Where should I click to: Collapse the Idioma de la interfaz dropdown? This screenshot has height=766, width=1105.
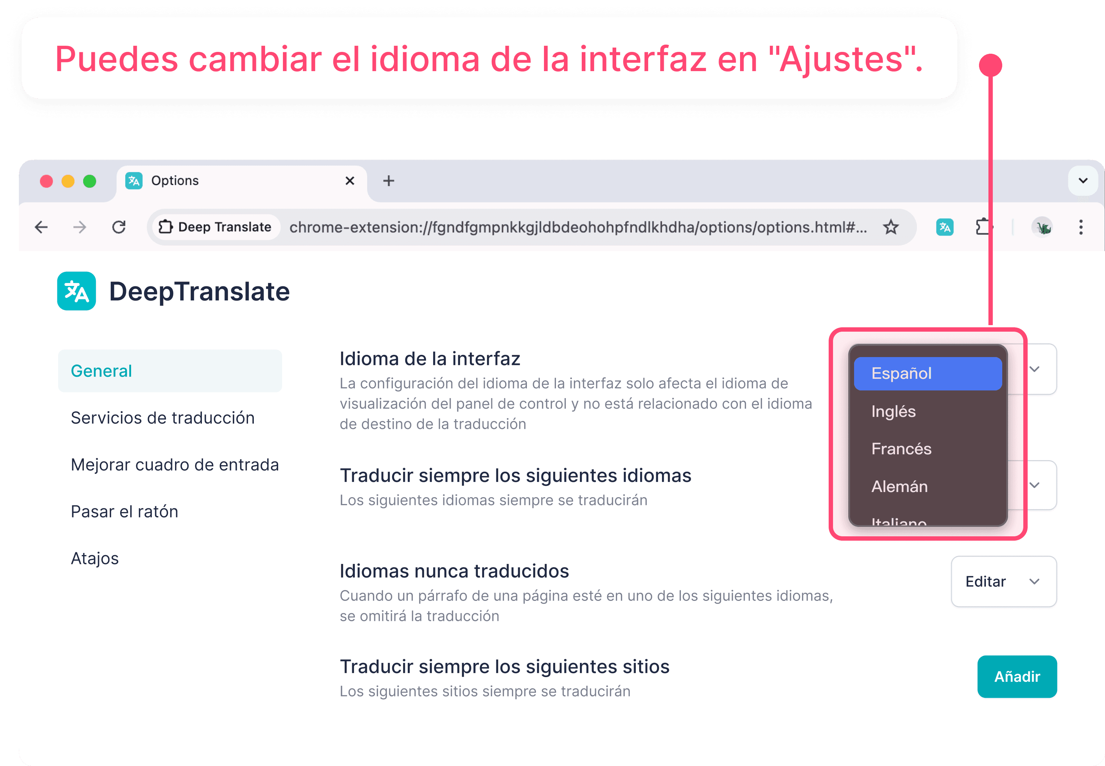click(x=1035, y=369)
